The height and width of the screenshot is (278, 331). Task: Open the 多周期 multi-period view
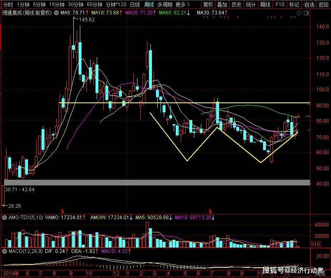165,5
